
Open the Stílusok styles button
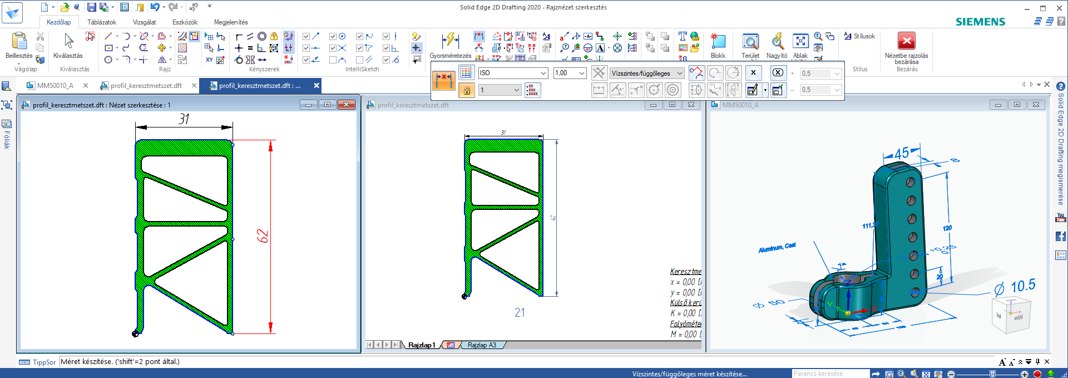(x=859, y=36)
